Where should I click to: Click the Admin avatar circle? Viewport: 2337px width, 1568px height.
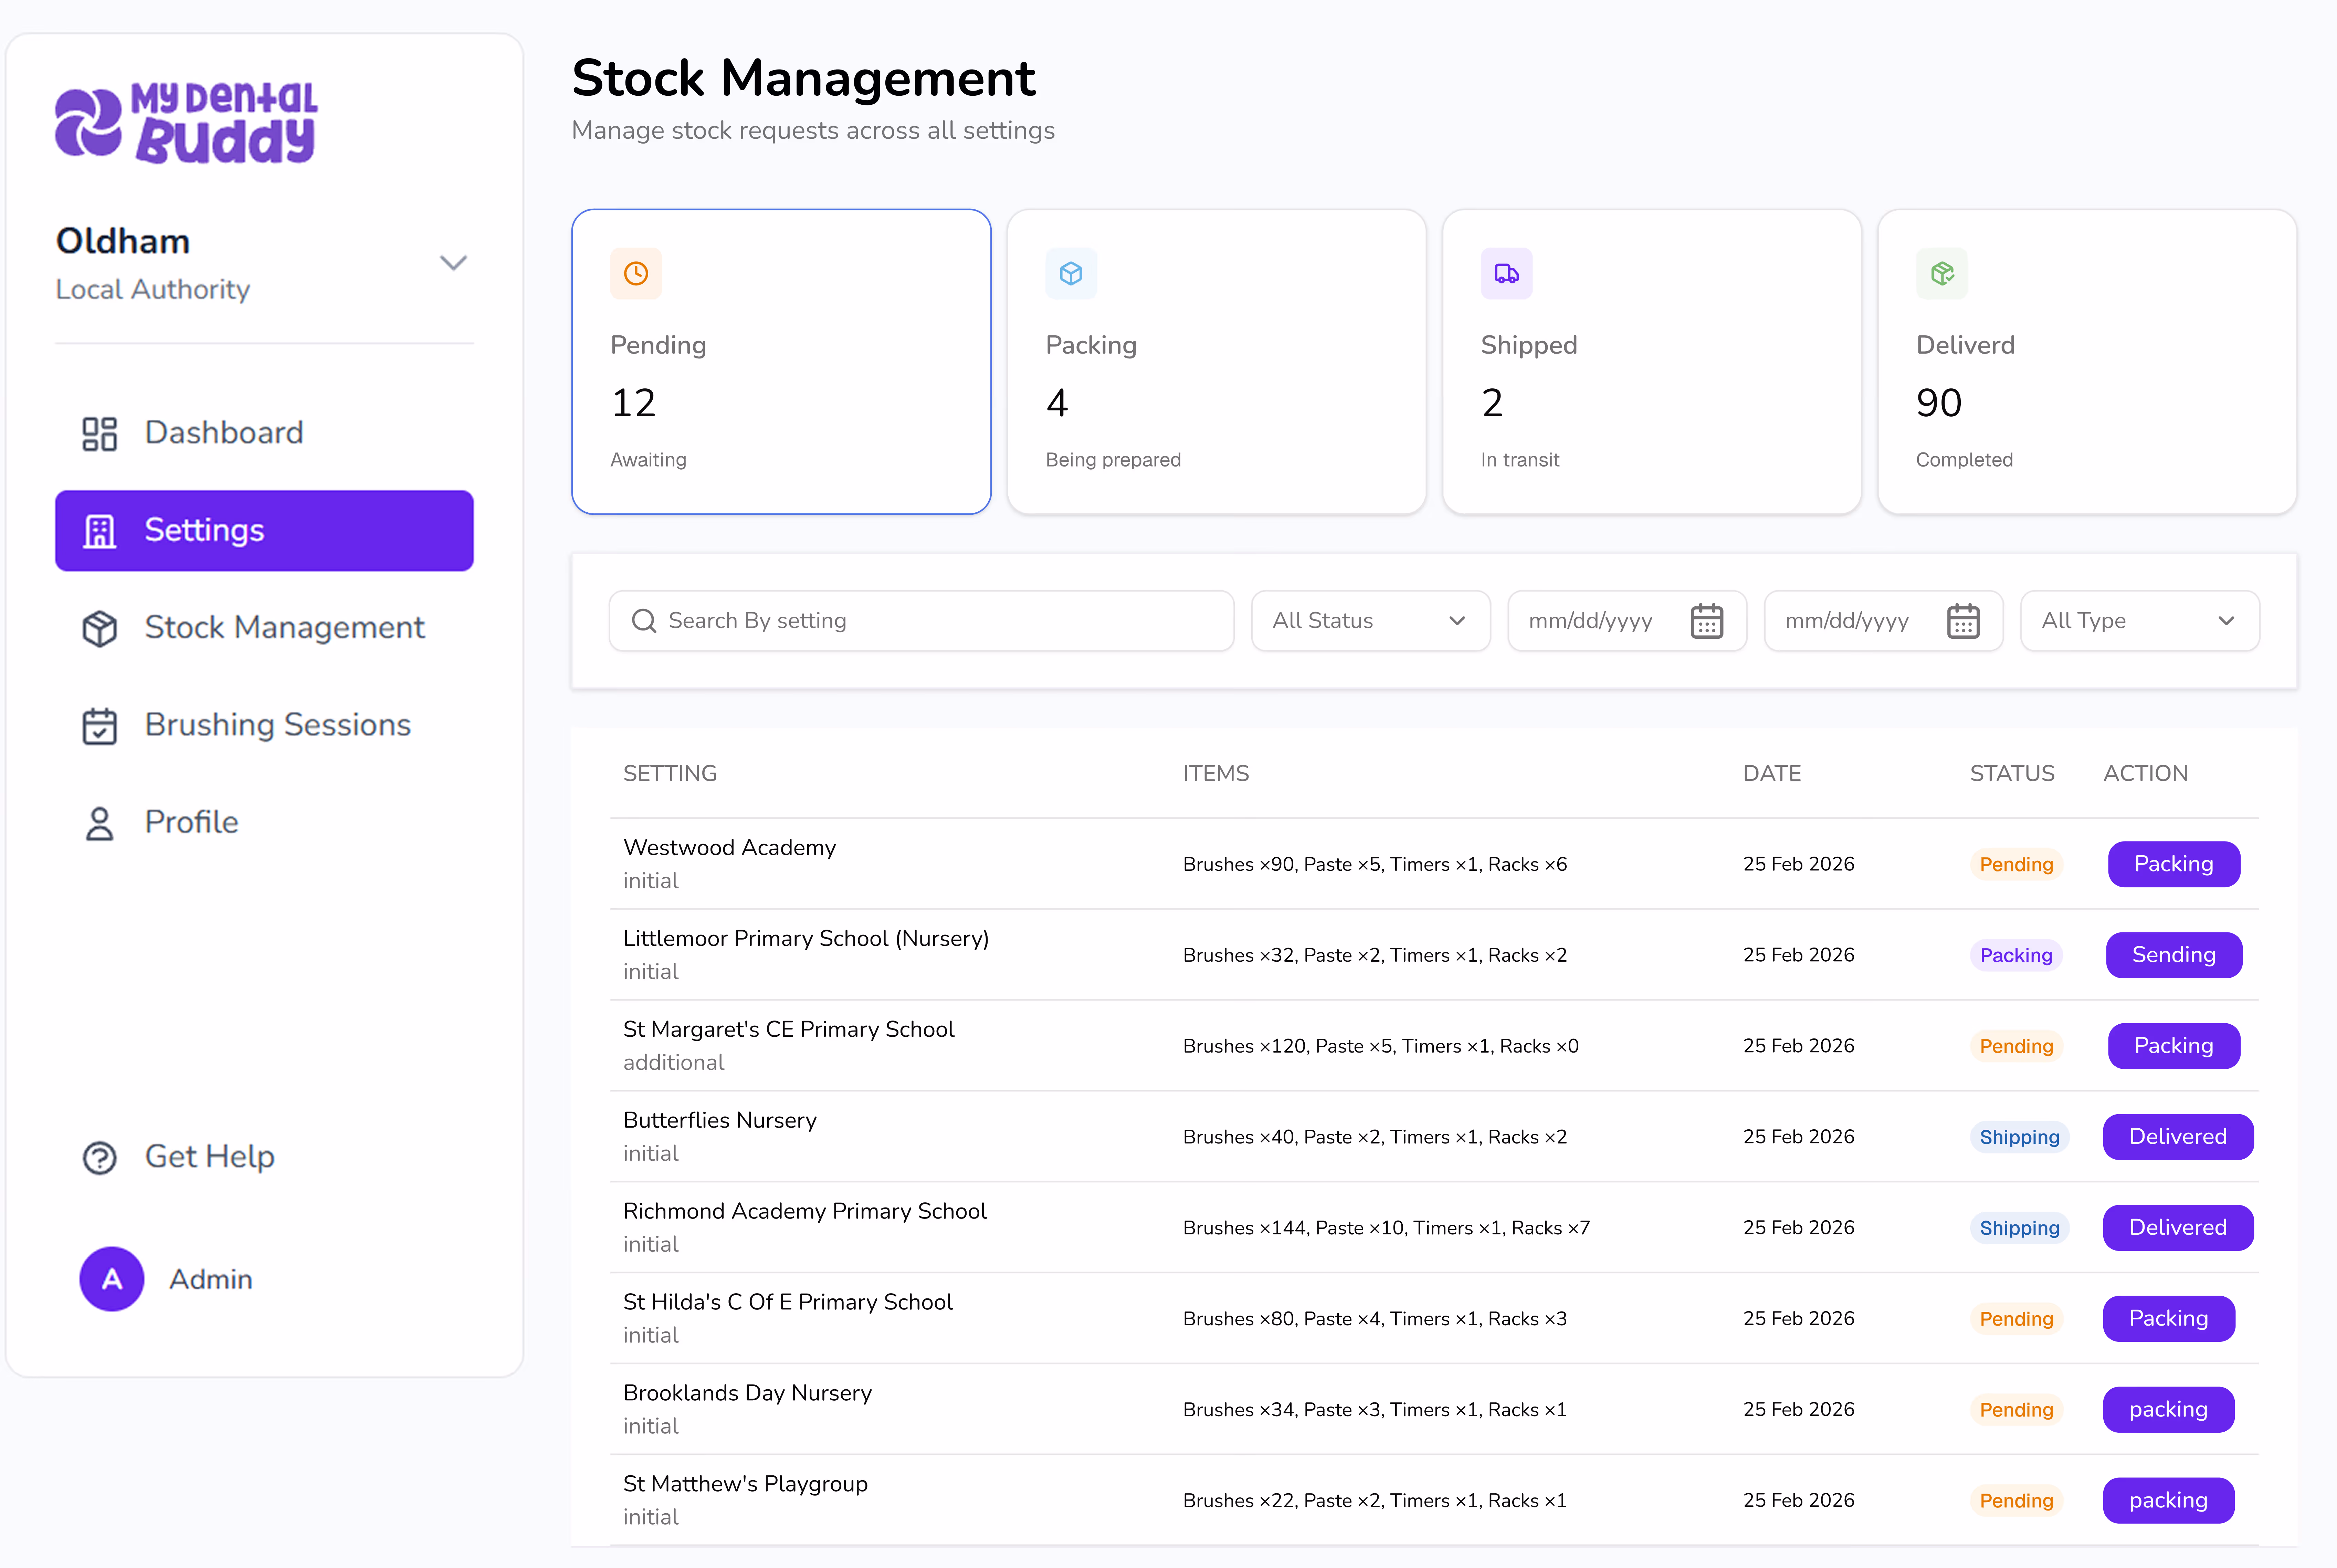[112, 1279]
